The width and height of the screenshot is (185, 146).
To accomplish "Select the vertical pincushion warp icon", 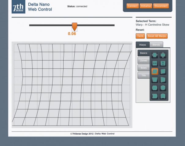I will pos(163,88).
